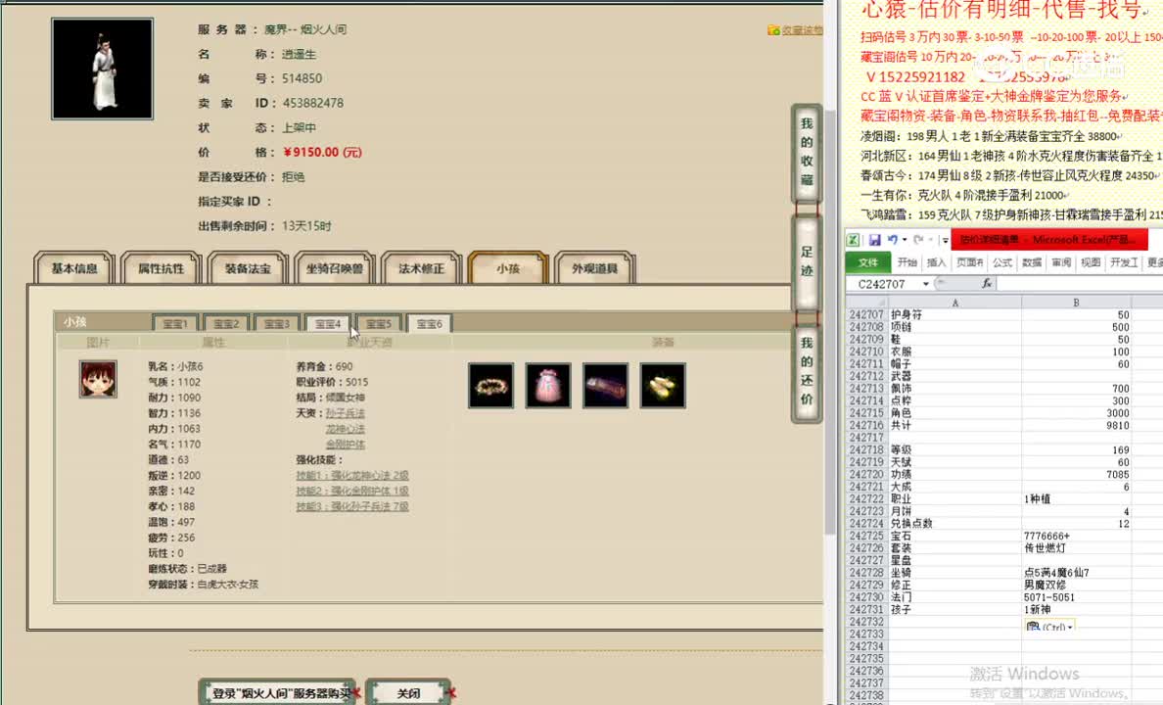Select the 宝宝3 sub-tab

277,323
